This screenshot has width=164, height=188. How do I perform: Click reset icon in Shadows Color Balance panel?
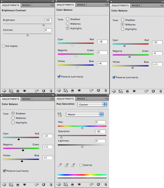(x=43, y=185)
